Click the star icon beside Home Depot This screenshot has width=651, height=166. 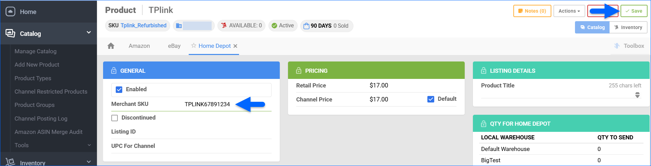click(x=193, y=46)
